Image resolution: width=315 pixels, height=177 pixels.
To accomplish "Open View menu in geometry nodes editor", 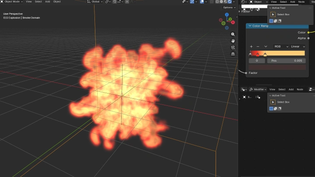I will pos(272,89).
